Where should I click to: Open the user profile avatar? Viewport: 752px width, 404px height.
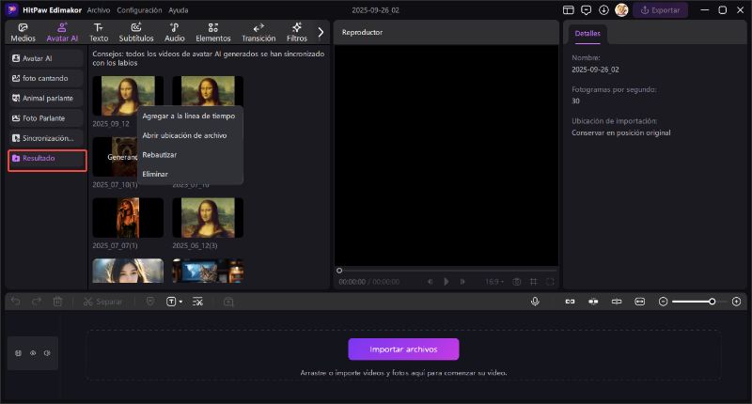[621, 10]
